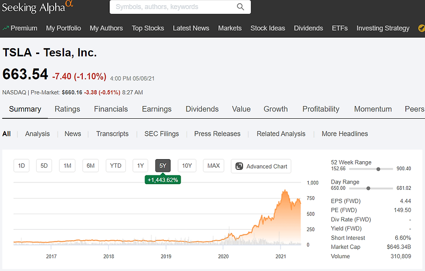This screenshot has width=425, height=271.
Task: Select the 5Y chart range button
Action: pyautogui.click(x=163, y=165)
